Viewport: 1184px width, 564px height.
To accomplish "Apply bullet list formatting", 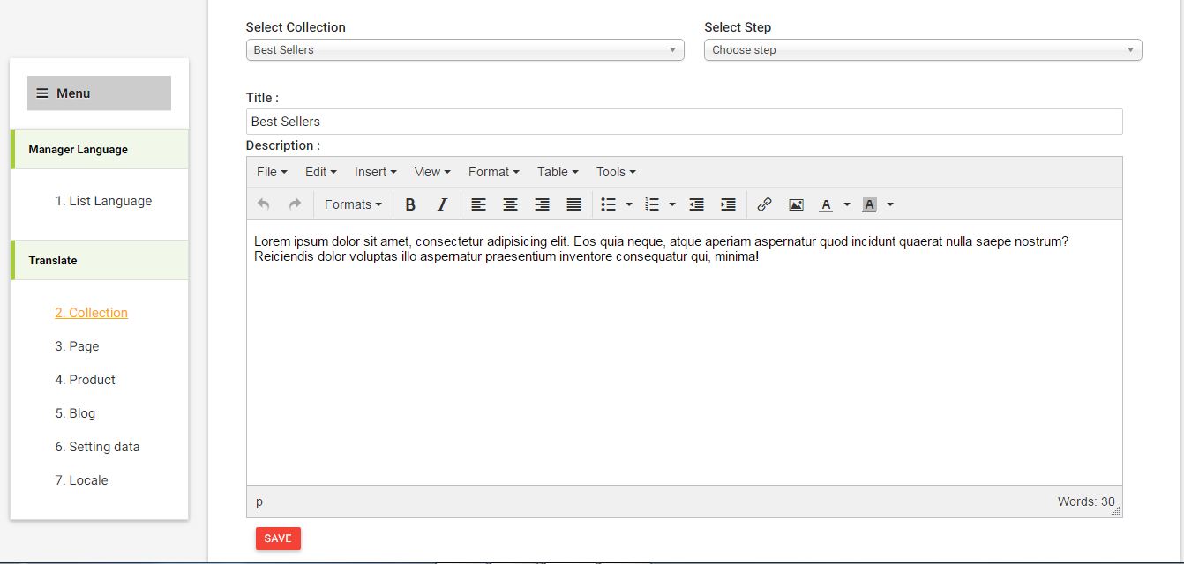I will (608, 204).
